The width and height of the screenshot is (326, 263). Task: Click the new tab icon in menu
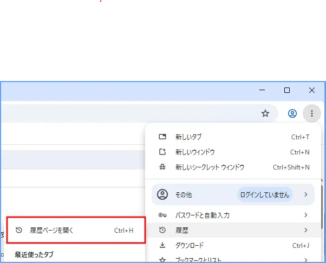point(162,137)
